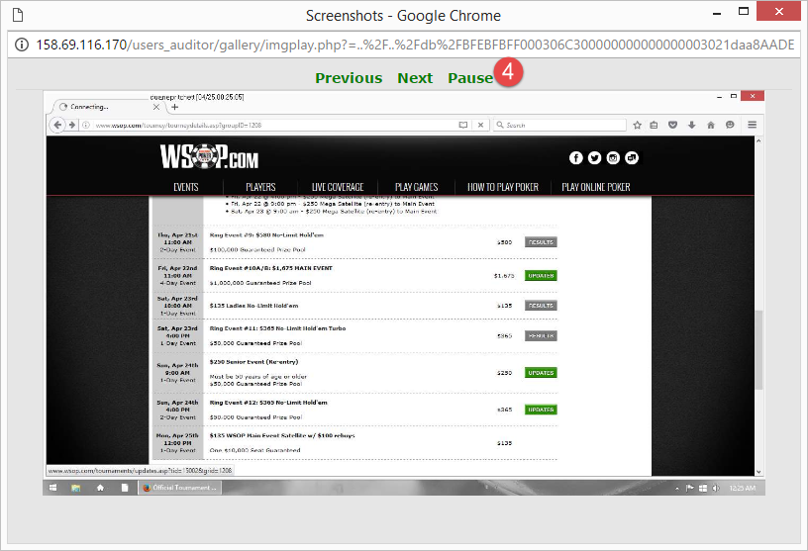Click Firefox back arrow button
Screen dimensions: 808x551
[57, 125]
